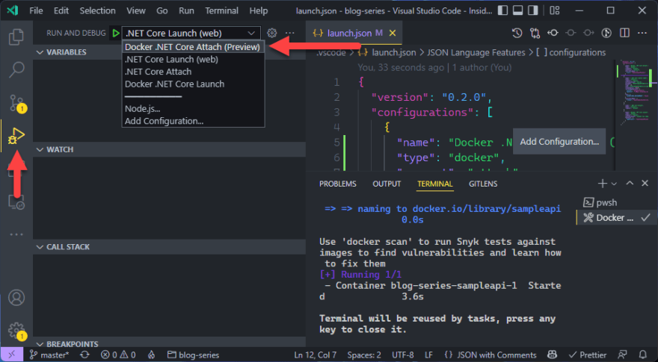This screenshot has height=362, width=658.
Task: Select Docker .NET Core Attach (Preview)
Action: click(193, 47)
